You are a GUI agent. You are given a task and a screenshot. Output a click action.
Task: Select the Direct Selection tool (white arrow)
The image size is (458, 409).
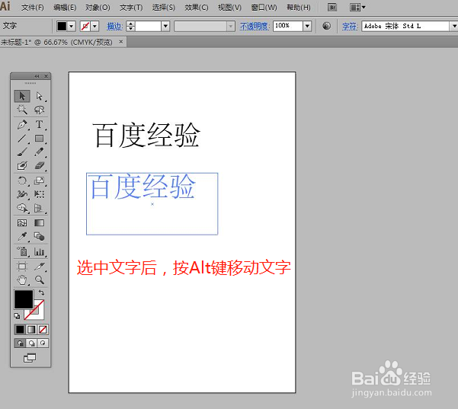pyautogui.click(x=39, y=96)
